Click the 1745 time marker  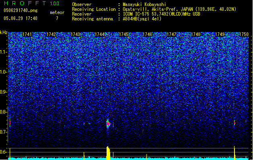123,34
